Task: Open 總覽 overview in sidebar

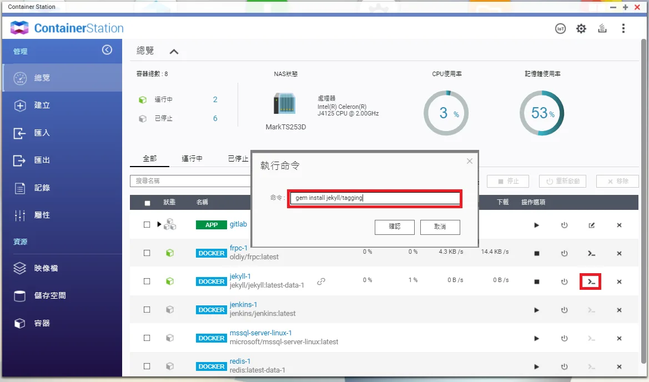Action: [62, 78]
